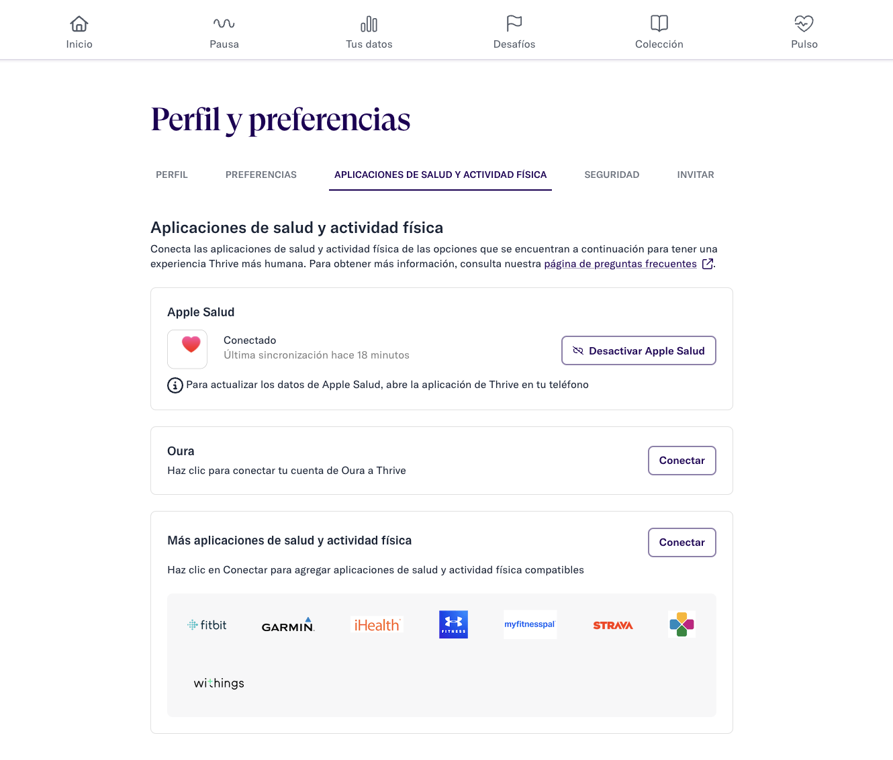Viewport: 893px width, 760px height.
Task: Open Tus datos bar chart icon
Action: (x=369, y=24)
